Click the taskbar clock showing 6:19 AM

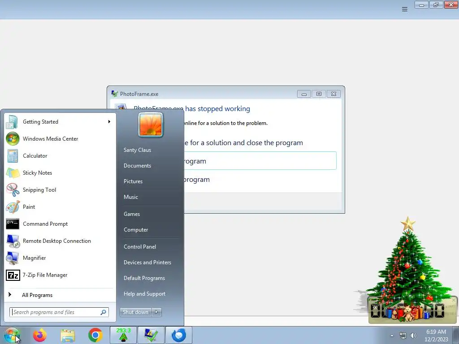coord(436,335)
